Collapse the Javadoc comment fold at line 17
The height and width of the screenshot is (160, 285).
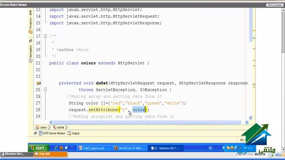click(x=45, y=36)
